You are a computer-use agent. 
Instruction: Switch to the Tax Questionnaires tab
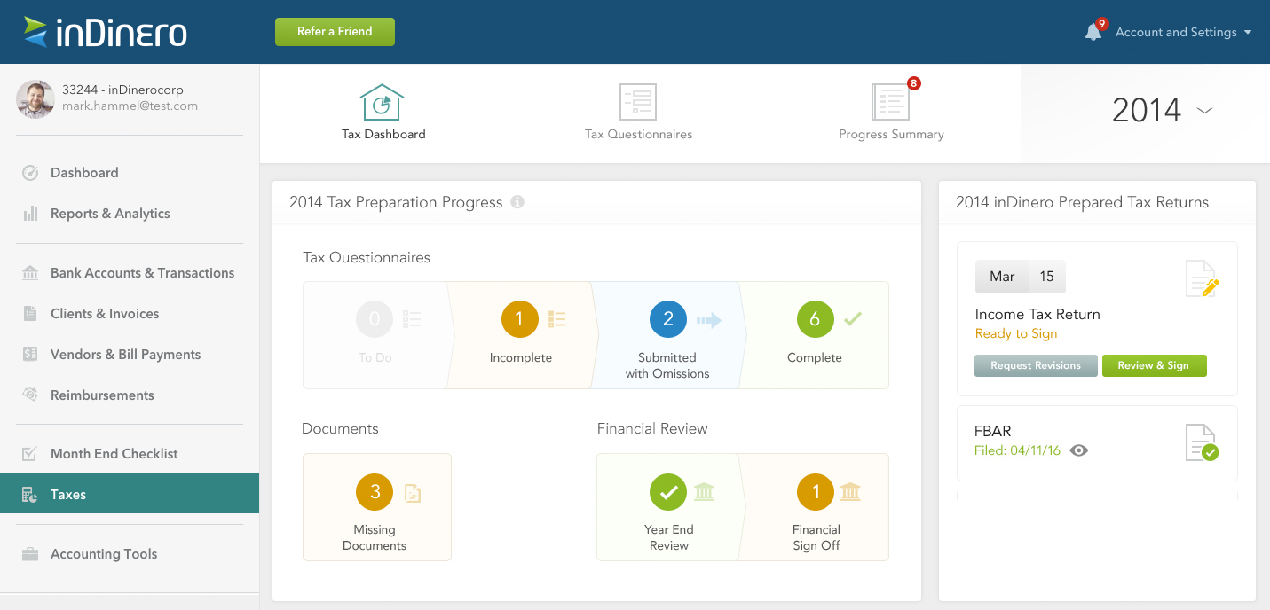(638, 113)
